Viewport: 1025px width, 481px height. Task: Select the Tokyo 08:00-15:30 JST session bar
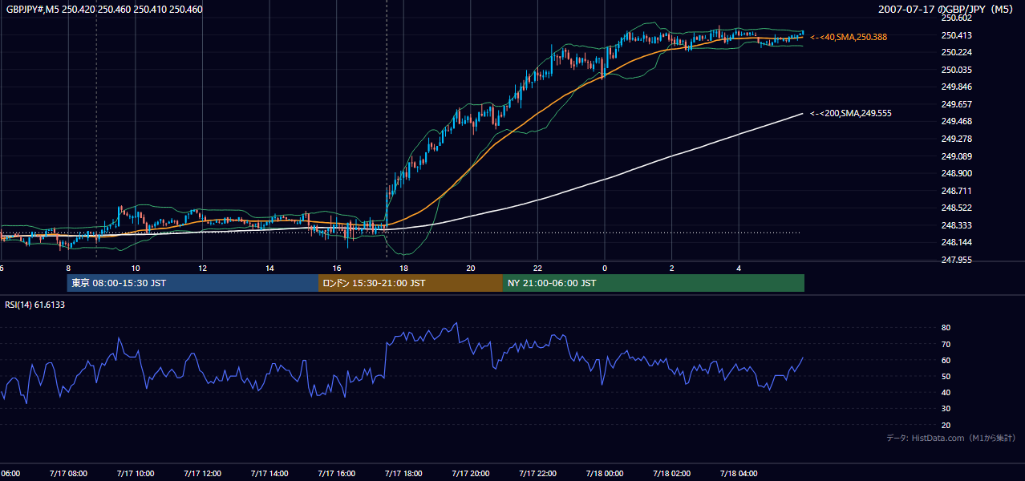(x=192, y=283)
